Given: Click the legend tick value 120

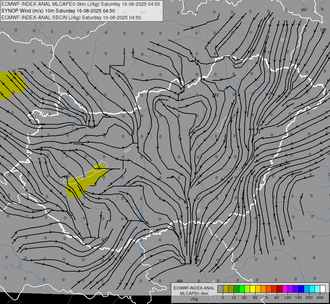Looking at the screenshot, I should (288, 298).
